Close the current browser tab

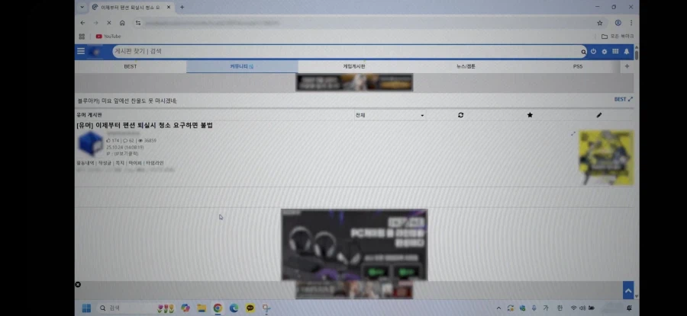pos(170,7)
